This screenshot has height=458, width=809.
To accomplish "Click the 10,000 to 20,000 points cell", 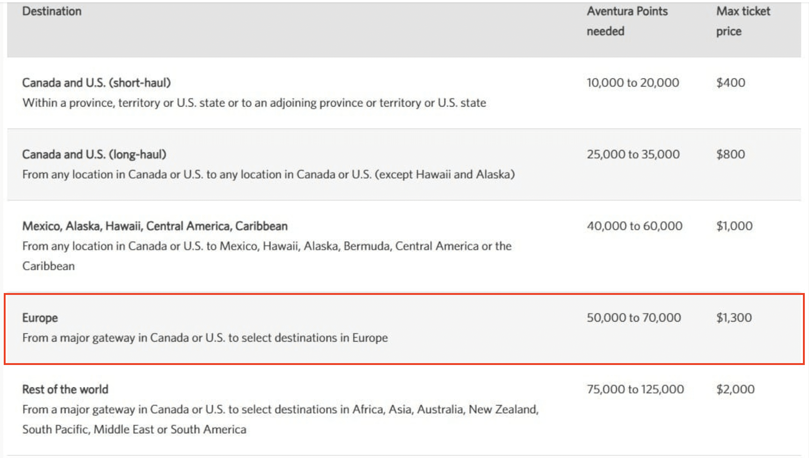I will pos(633,83).
